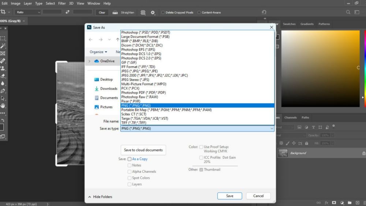Toggle the Spot Colors checkbox

pyautogui.click(x=130, y=178)
